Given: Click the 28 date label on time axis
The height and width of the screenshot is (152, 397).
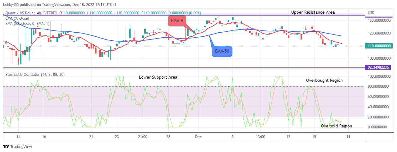Looking at the screenshot, I should pos(168,137).
